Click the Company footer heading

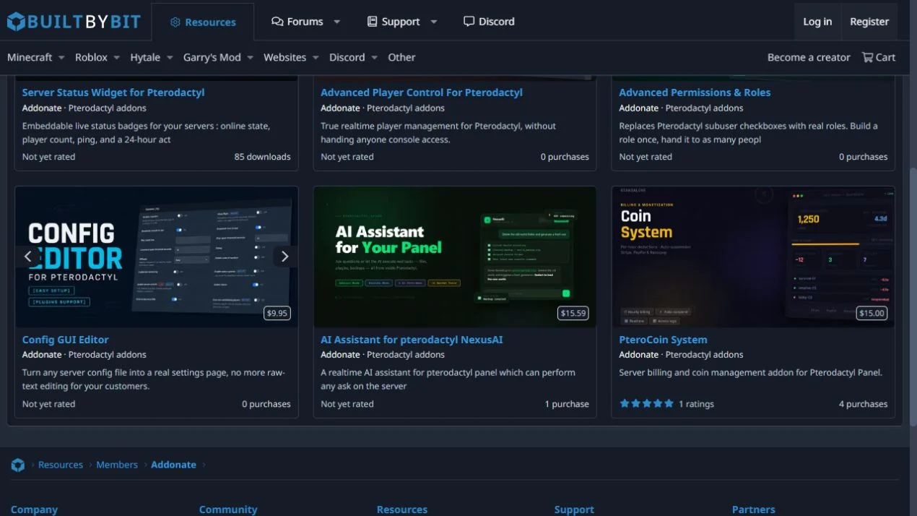pos(34,509)
